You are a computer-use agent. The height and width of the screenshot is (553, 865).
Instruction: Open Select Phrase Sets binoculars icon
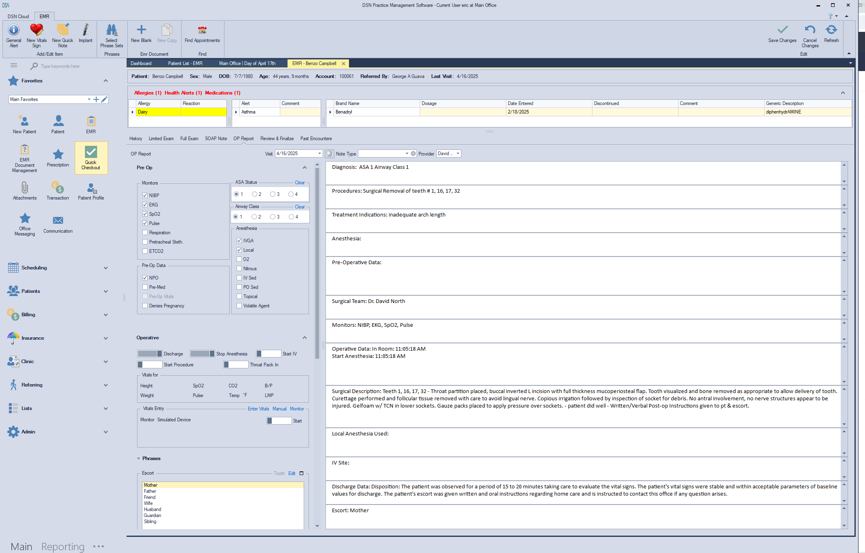112,30
